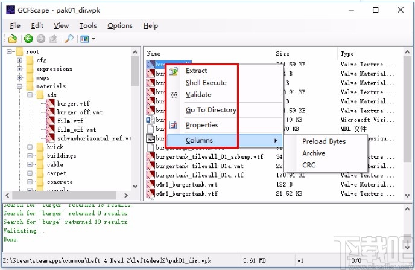The image size is (415, 270).
Task: Click the GCFScape app icon in title bar
Action: pos(11,10)
